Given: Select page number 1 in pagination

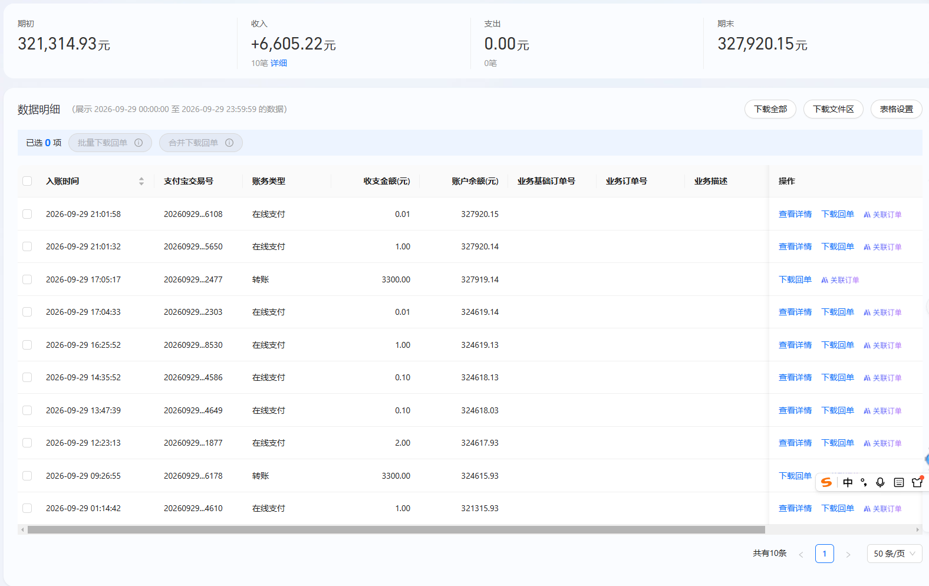Looking at the screenshot, I should [x=825, y=554].
